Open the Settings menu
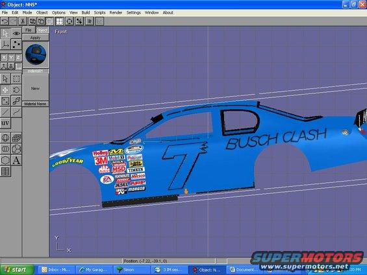Screen dimensions: 367x275 pyautogui.click(x=134, y=12)
